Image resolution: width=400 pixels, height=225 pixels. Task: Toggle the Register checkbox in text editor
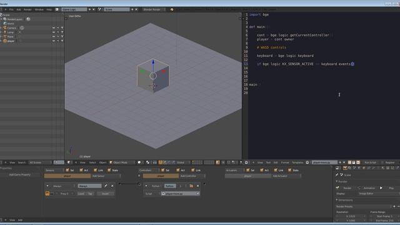(382, 162)
